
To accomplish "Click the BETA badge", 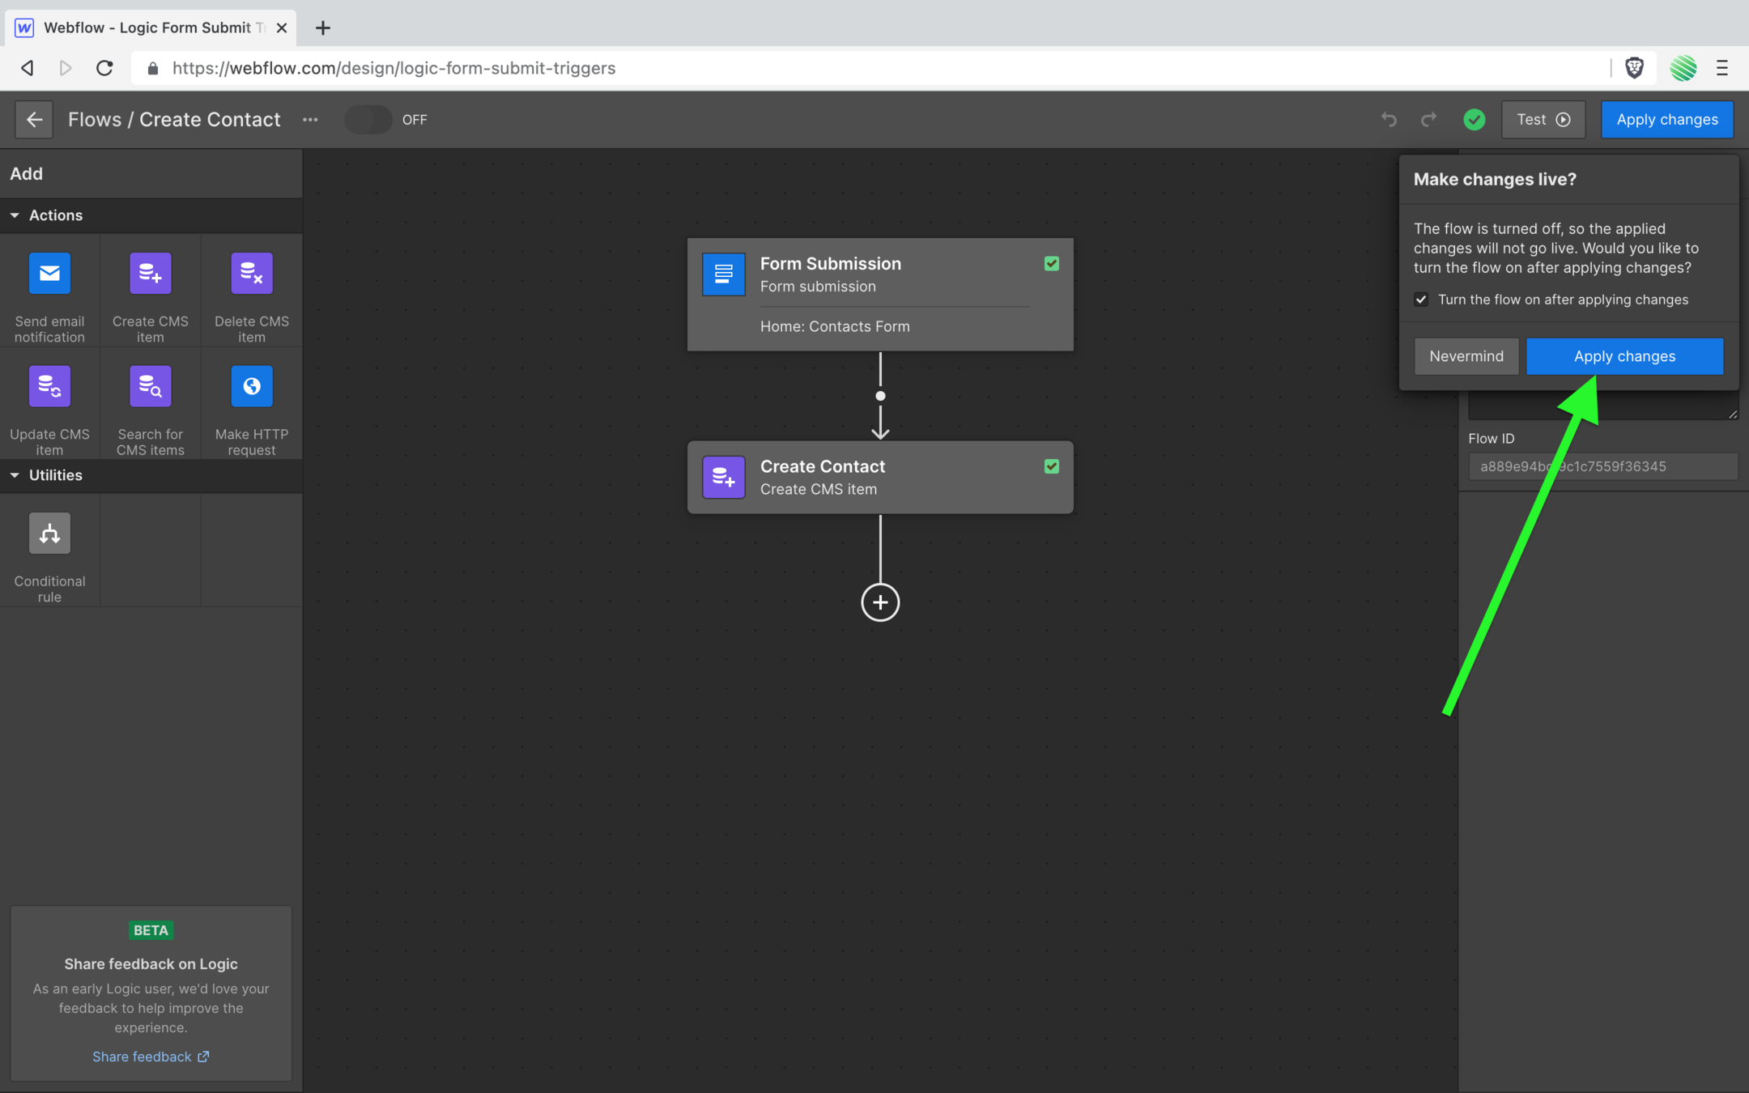I will pyautogui.click(x=151, y=930).
